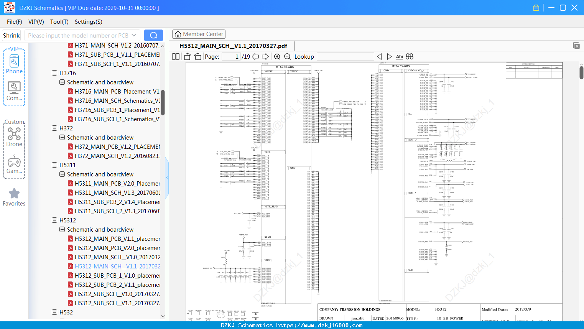
Task: Open H5312_MAIN_PCB_V2.0 placement file
Action: pos(114,248)
